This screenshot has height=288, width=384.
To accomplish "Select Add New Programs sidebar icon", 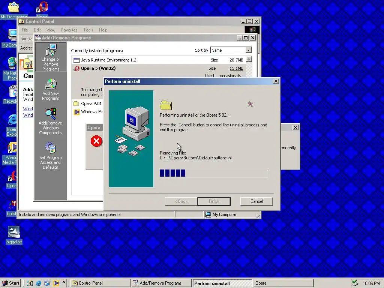I will pos(51,89).
